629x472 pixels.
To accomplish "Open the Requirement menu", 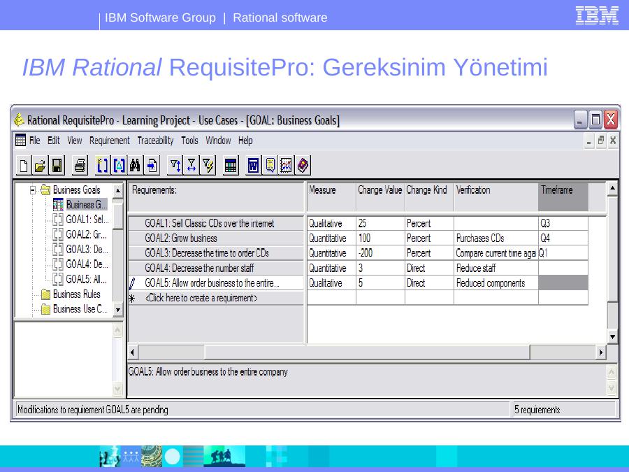I will coord(110,141).
